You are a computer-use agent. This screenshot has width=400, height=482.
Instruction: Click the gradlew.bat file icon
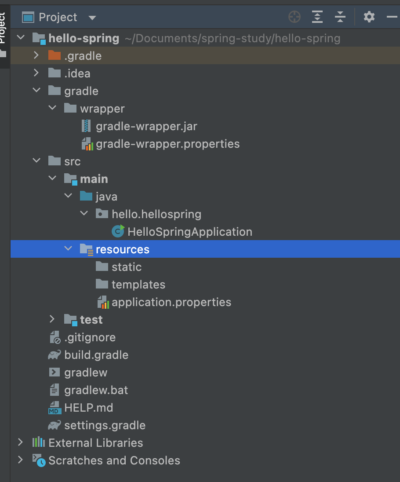click(55, 390)
